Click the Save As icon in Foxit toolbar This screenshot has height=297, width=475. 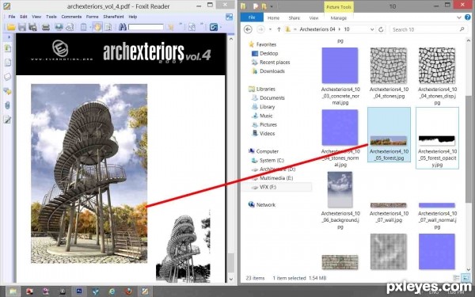tap(32, 27)
